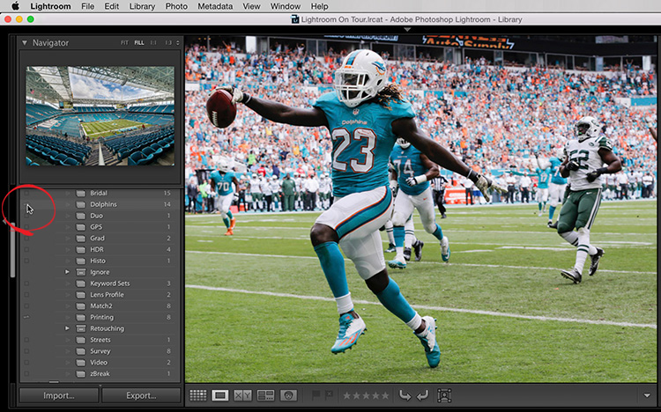Set a five-star rating
The height and width of the screenshot is (412, 661).
point(385,395)
